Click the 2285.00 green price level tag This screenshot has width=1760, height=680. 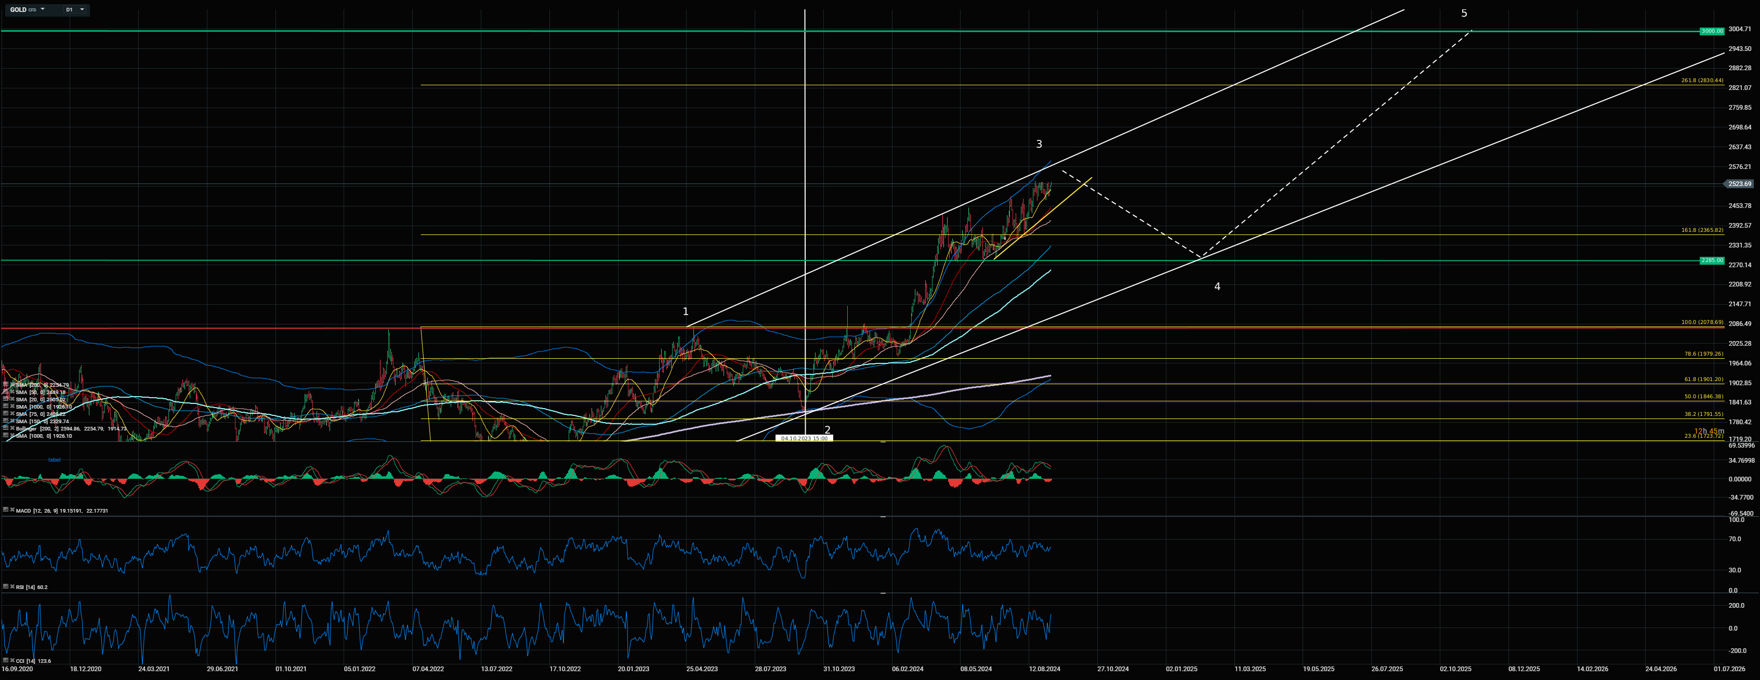pos(1712,260)
